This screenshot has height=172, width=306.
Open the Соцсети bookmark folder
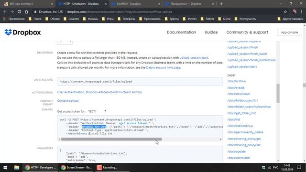point(71,19)
